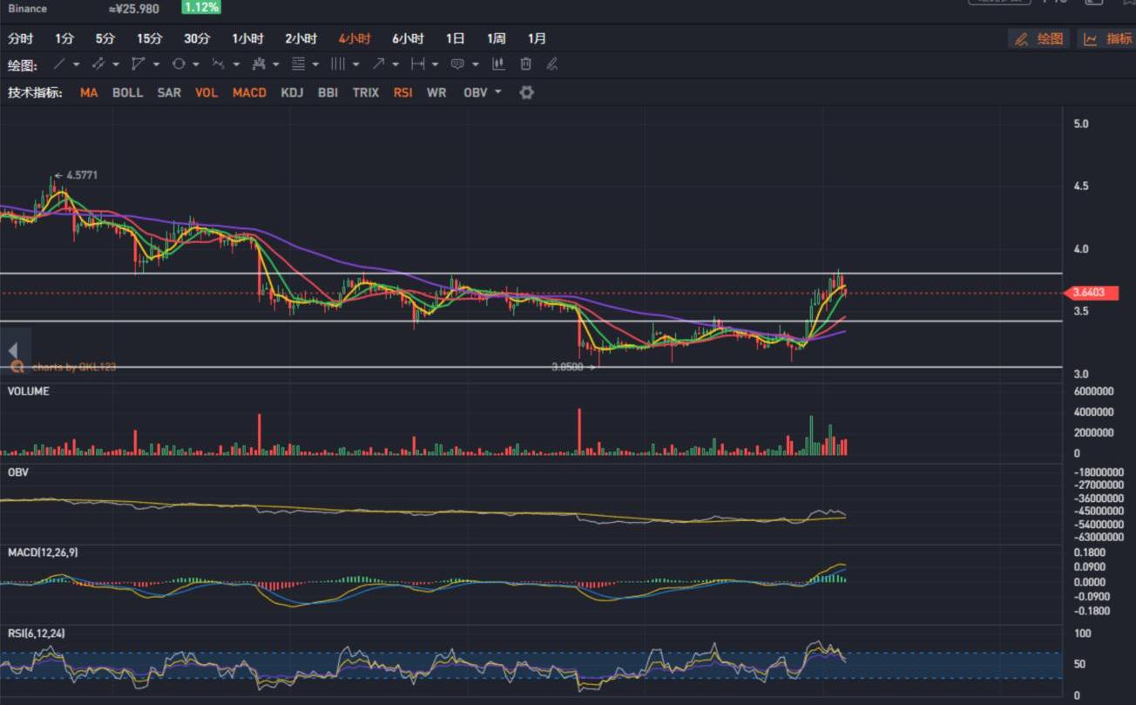Select the parallel channel drawing tool
Screen dimensions: 1136x705
(98, 64)
